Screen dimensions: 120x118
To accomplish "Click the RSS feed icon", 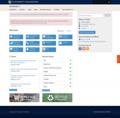I will (87, 49).
